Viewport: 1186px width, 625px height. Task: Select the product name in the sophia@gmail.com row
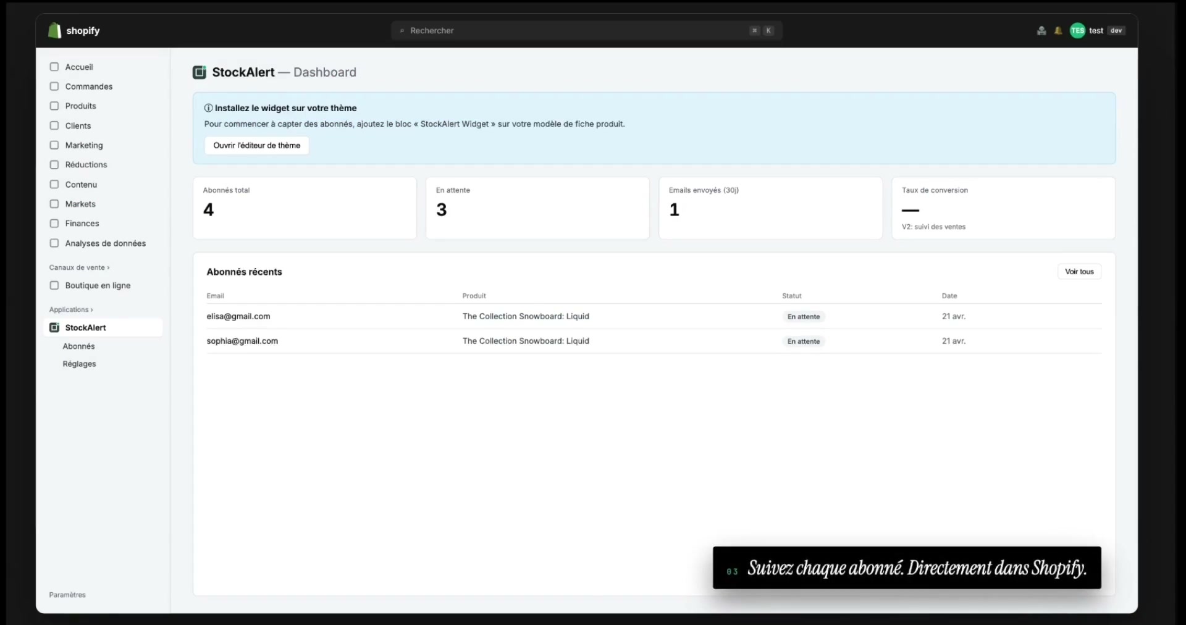(x=526, y=341)
